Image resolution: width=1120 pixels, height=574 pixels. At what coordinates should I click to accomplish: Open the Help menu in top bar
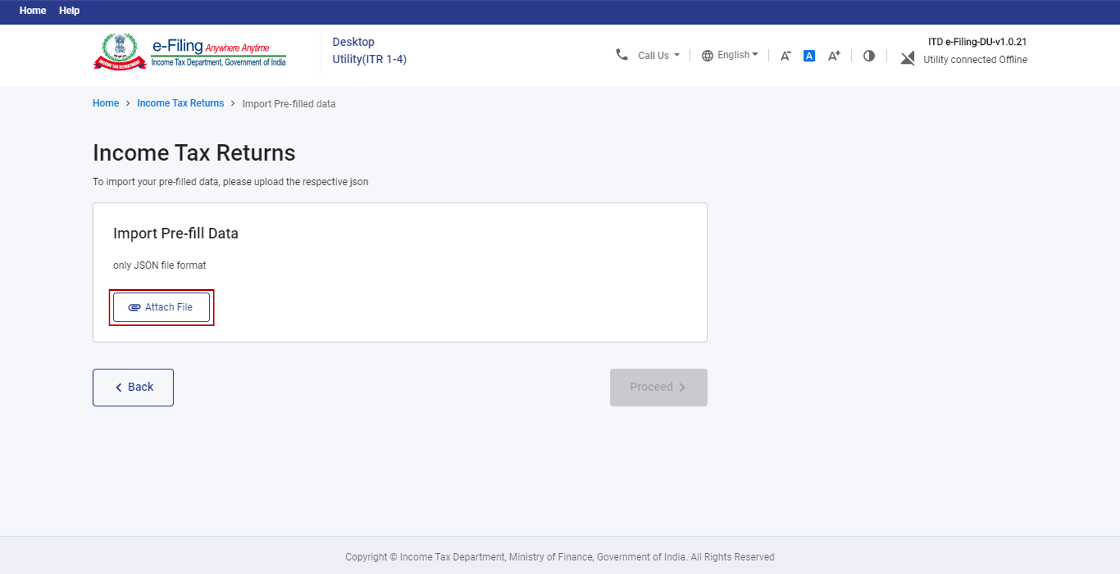tap(69, 11)
